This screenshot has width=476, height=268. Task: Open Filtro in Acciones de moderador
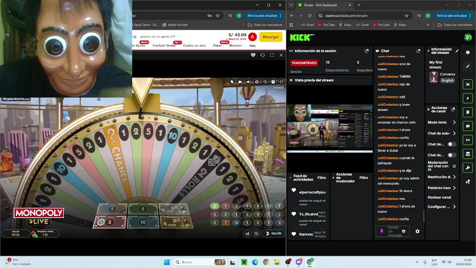[x=364, y=178]
